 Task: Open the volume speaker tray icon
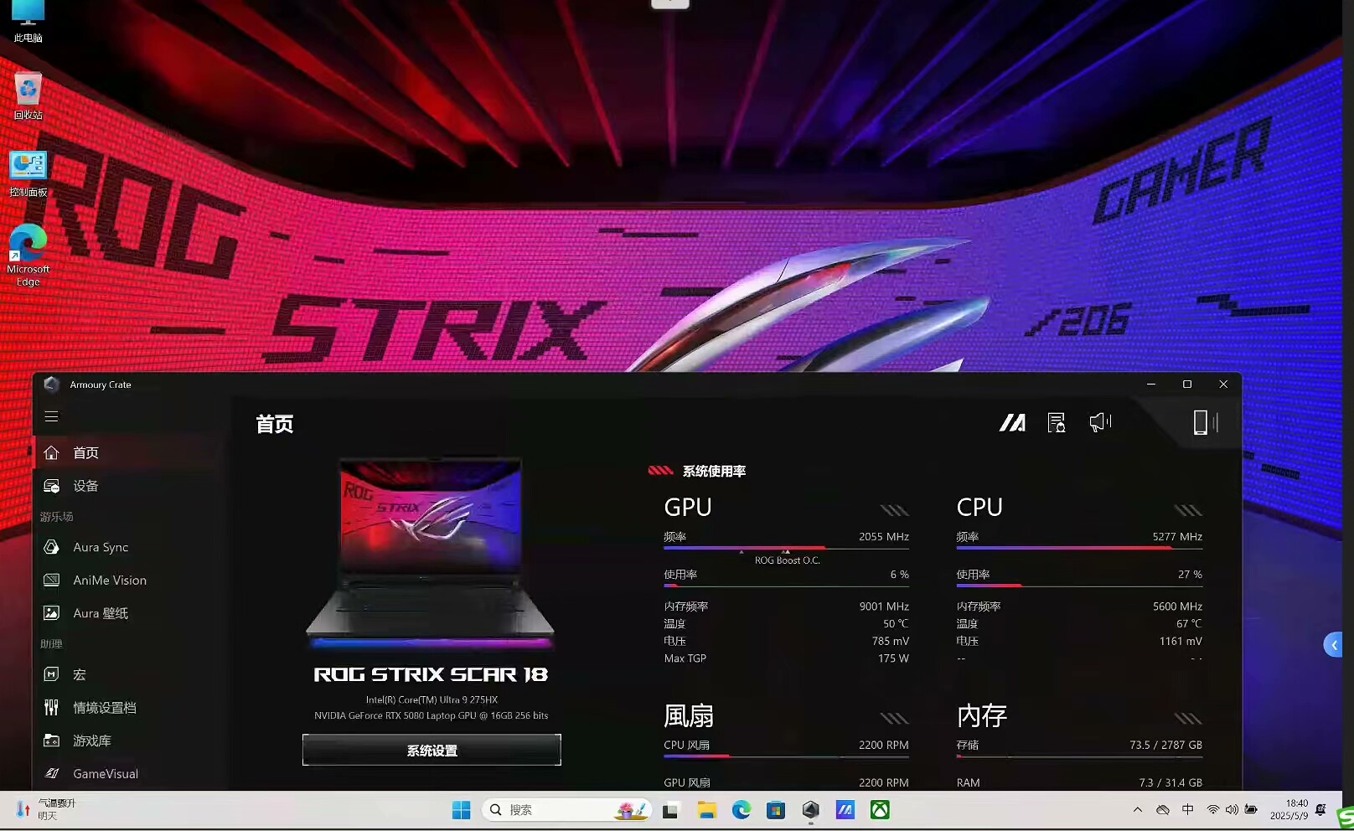1232,810
